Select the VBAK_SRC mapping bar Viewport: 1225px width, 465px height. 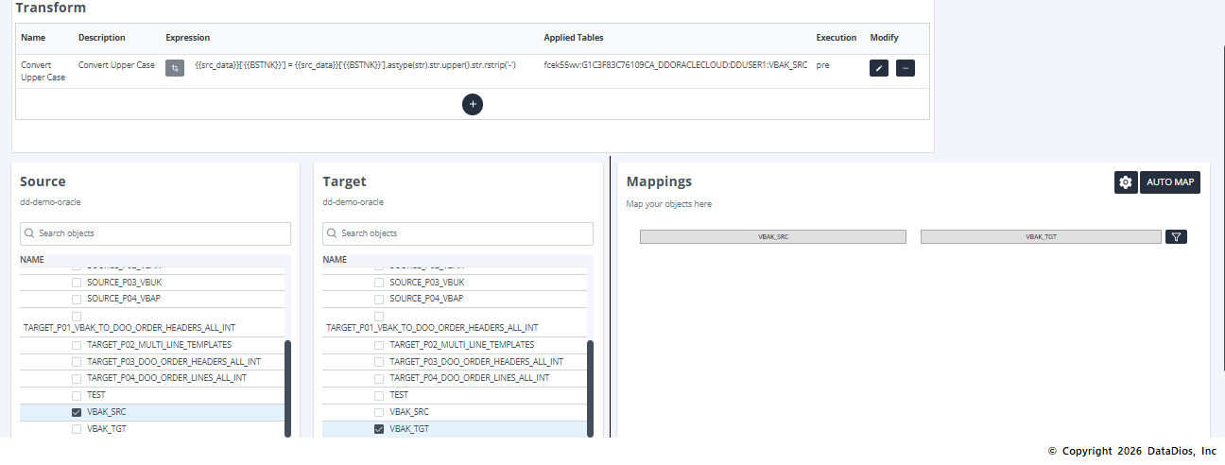point(772,237)
